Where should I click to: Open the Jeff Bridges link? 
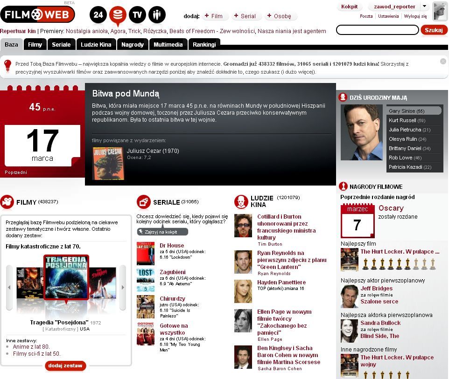coord(377,288)
